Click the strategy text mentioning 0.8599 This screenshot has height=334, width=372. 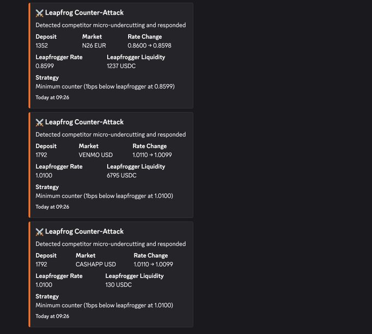click(105, 86)
